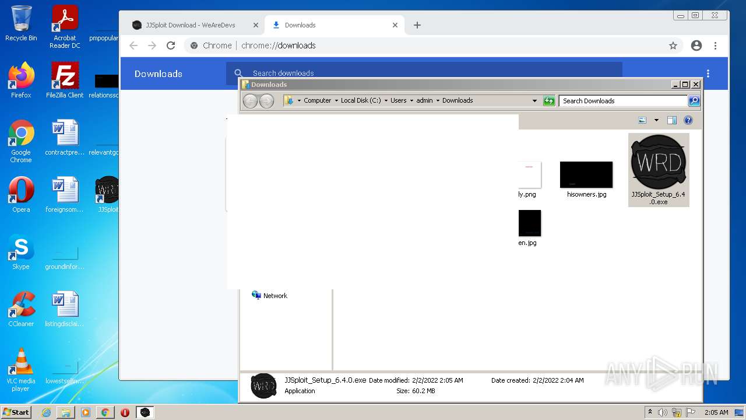This screenshot has height=420, width=746.
Task: Select the hisowners.jpg thumbnail
Action: (x=586, y=180)
